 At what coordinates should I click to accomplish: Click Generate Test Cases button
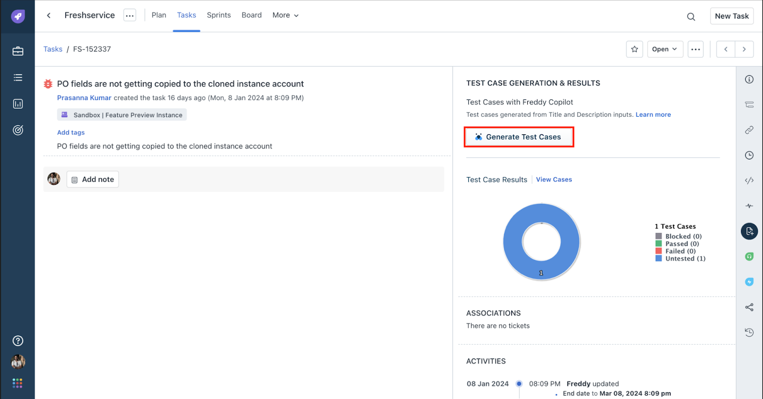519,137
